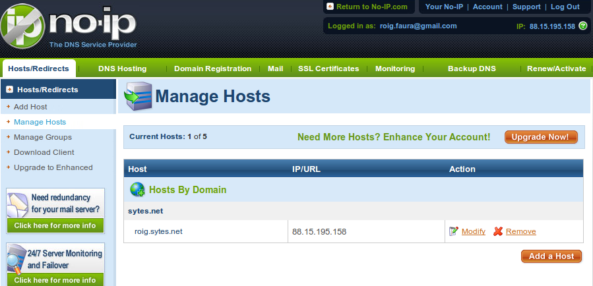The image size is (593, 286).
Task: Click the No-IP logo
Action: (68, 26)
